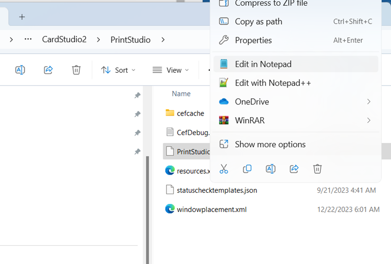Click the Delete trash icon in the toolbar

pyautogui.click(x=76, y=70)
